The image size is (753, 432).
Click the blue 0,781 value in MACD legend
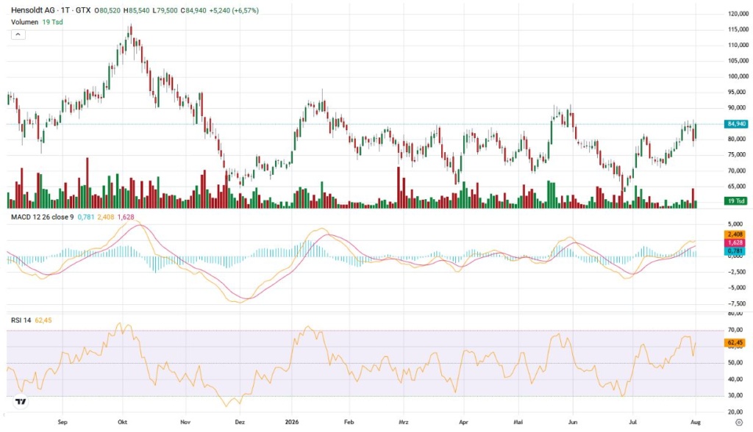click(86, 217)
